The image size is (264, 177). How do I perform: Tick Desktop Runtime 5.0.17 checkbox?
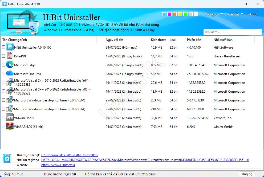[3, 100]
